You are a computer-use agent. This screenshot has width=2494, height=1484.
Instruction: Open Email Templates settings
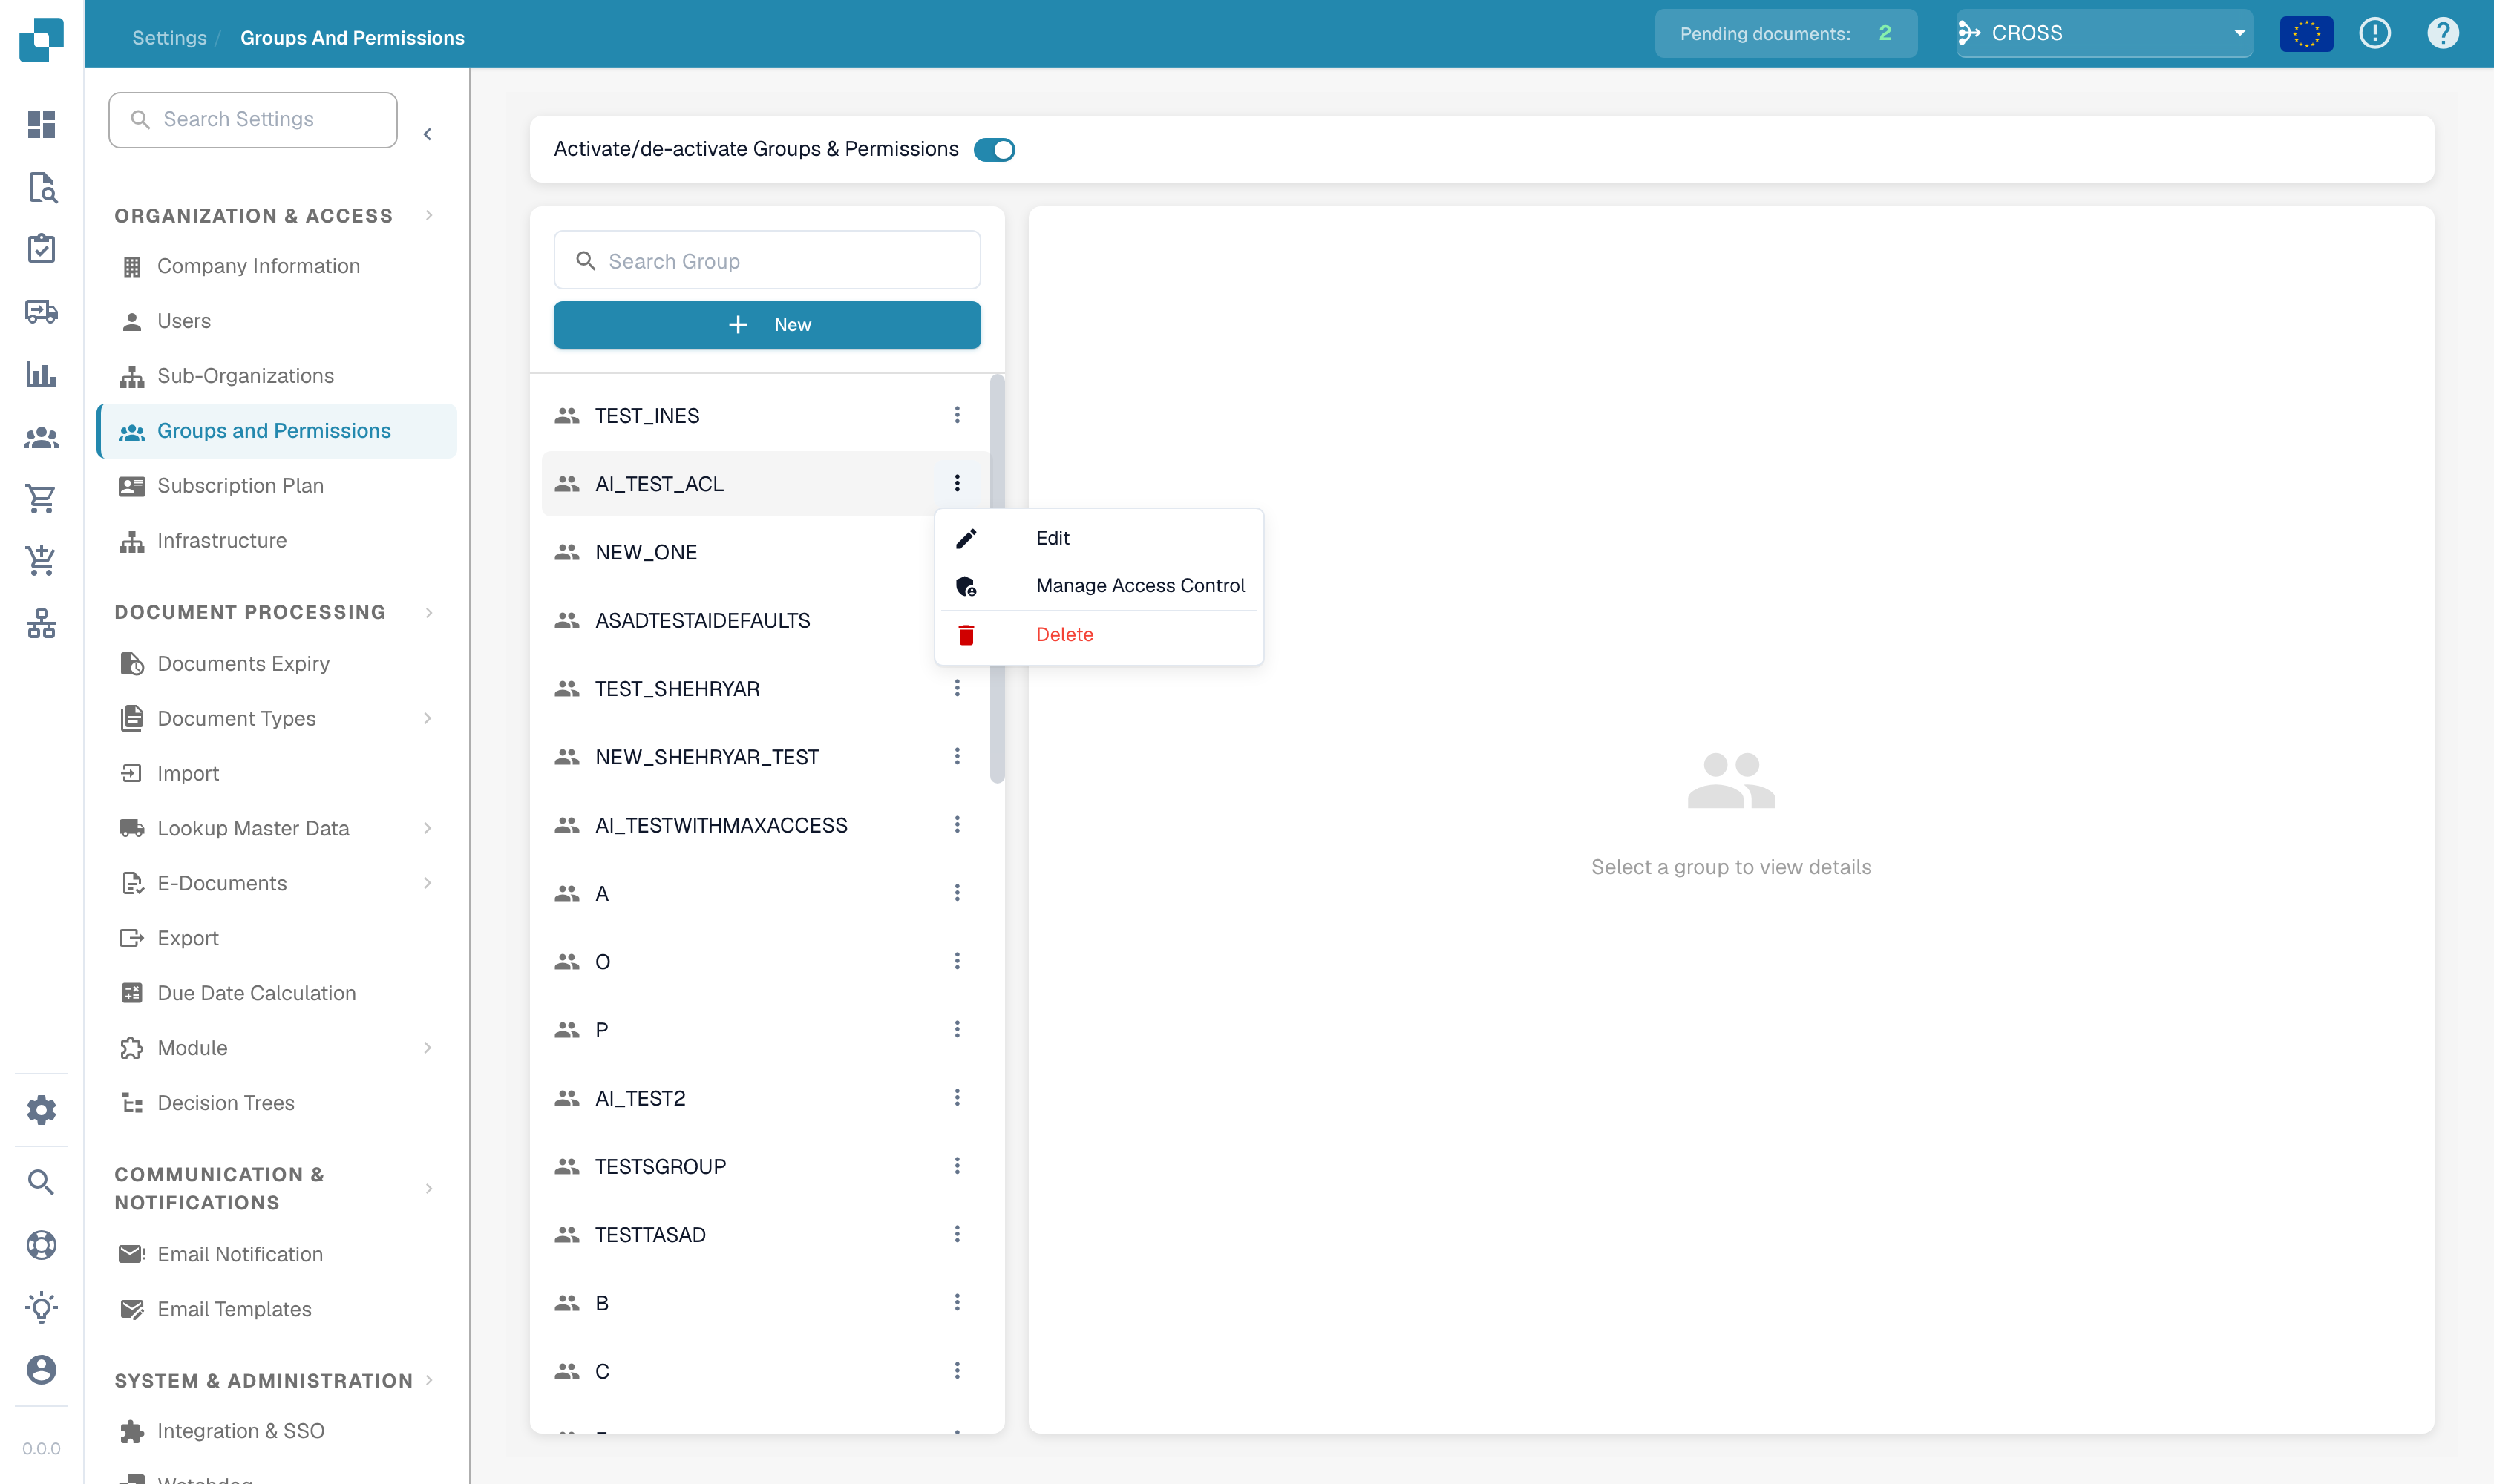276,1309
